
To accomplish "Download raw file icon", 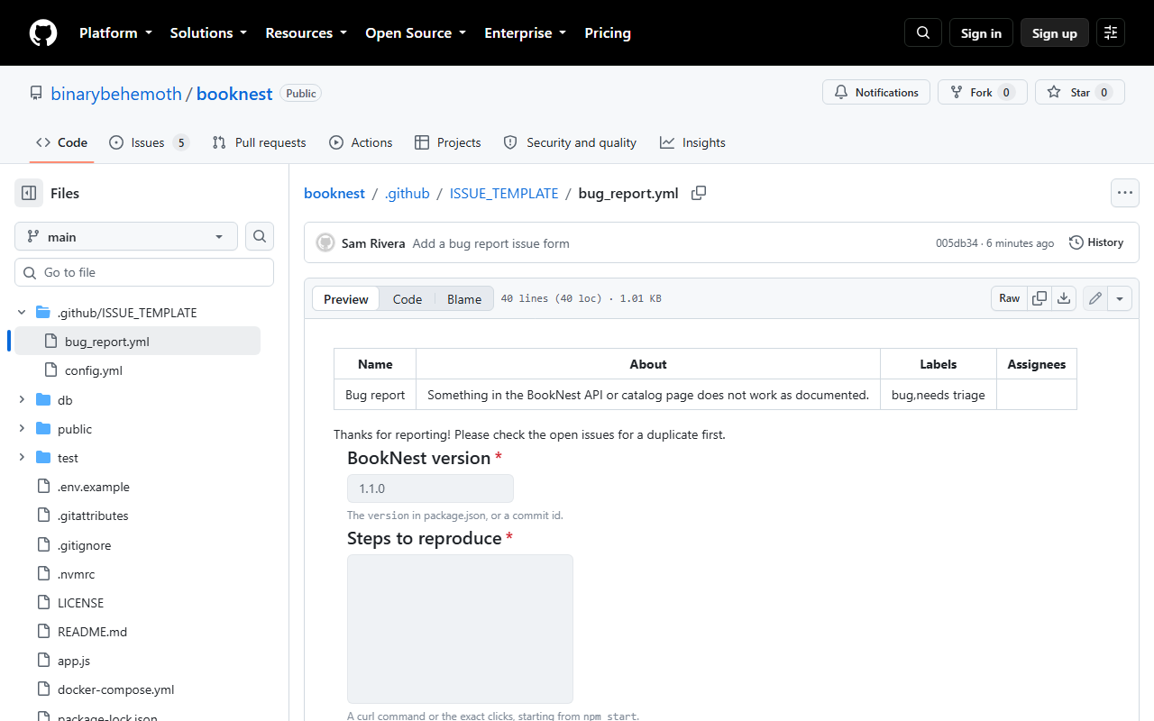I will pos(1064,298).
